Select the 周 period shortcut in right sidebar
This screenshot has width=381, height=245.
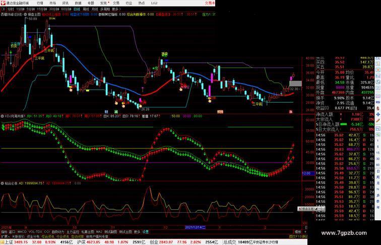tap(378, 177)
